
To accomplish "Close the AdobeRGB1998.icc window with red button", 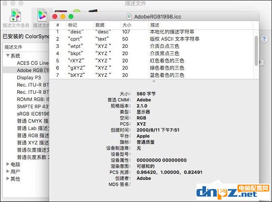I will (55, 16).
